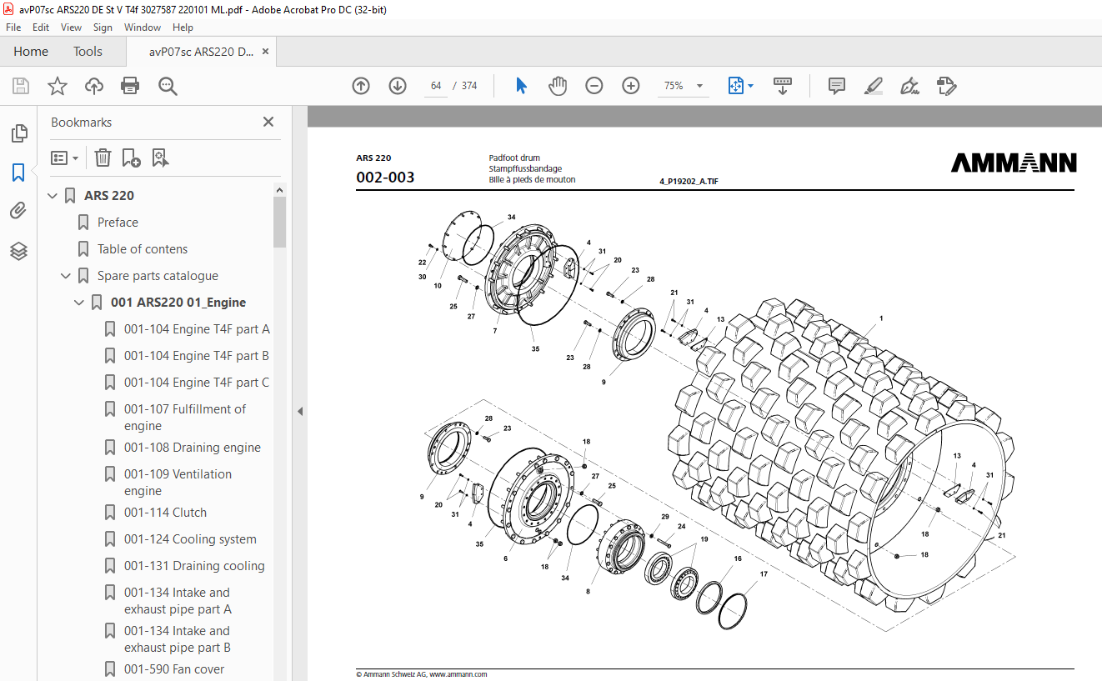Image resolution: width=1102 pixels, height=681 pixels.
Task: Open the Table of contens bookmark
Action: click(x=143, y=249)
